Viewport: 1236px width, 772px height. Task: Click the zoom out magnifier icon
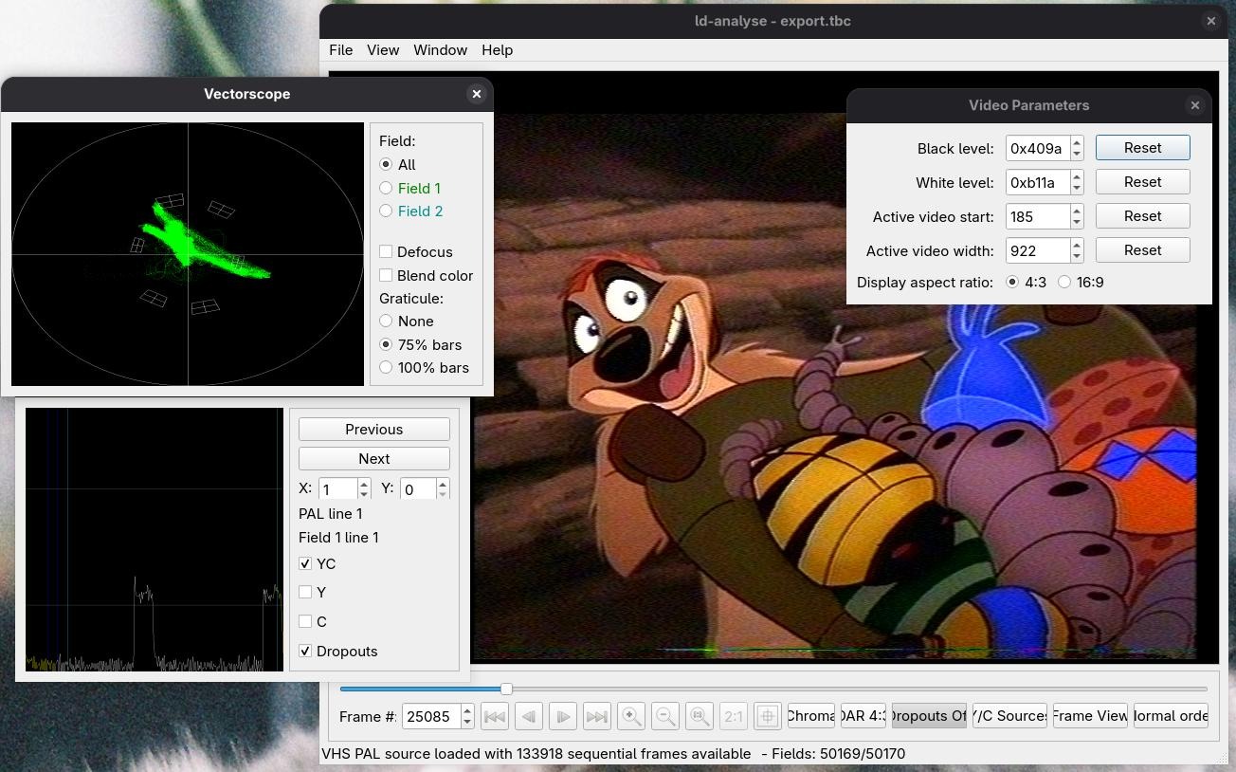(x=665, y=716)
